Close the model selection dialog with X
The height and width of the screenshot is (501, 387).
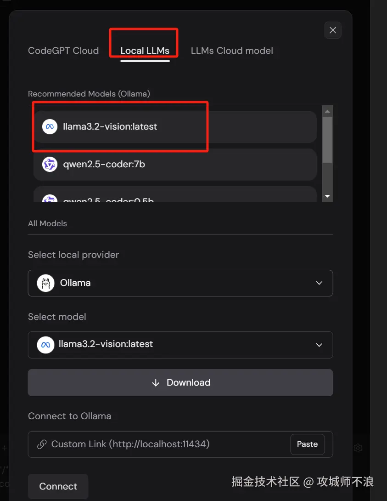pyautogui.click(x=333, y=30)
